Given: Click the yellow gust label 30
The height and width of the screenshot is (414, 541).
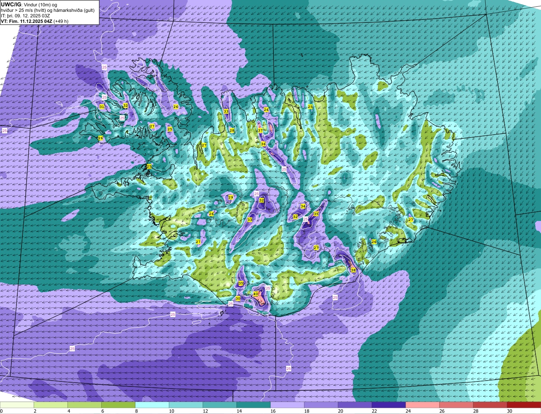Looking at the screenshot, I should (238, 298).
